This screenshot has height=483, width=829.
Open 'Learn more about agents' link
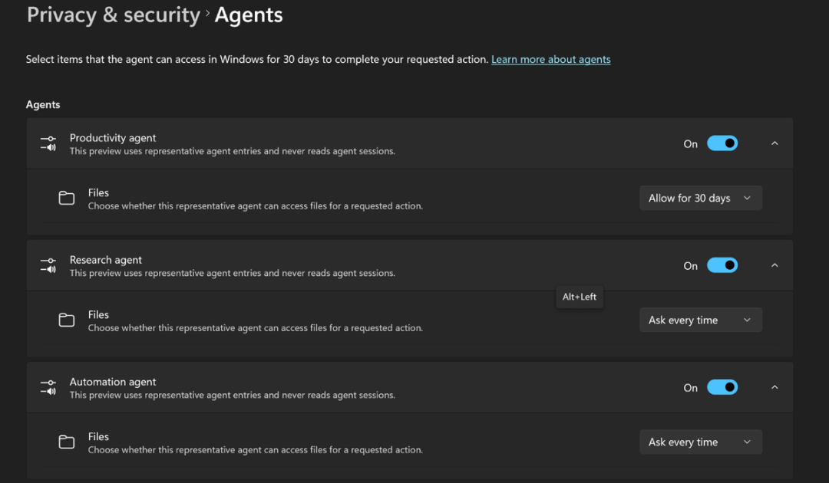point(551,60)
